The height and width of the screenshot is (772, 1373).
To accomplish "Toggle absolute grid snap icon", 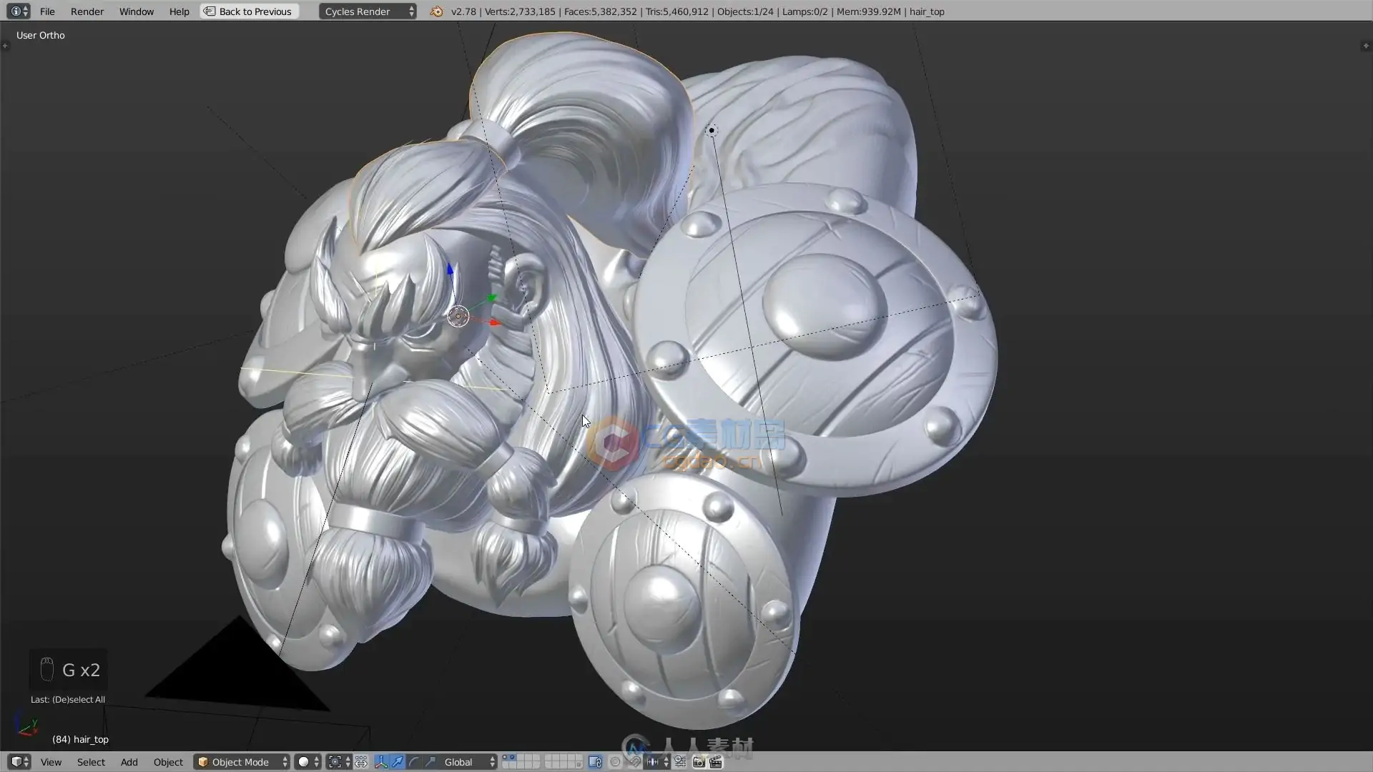I will 680,762.
